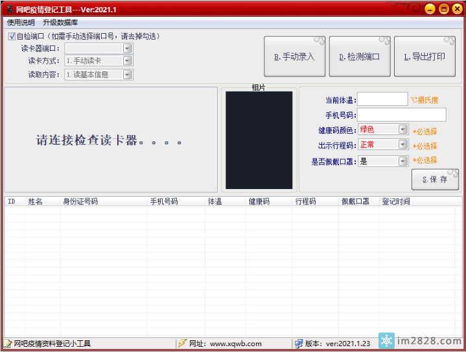Open the 读卡方式 dropdown
This screenshot has width=466, height=352.
127,61
